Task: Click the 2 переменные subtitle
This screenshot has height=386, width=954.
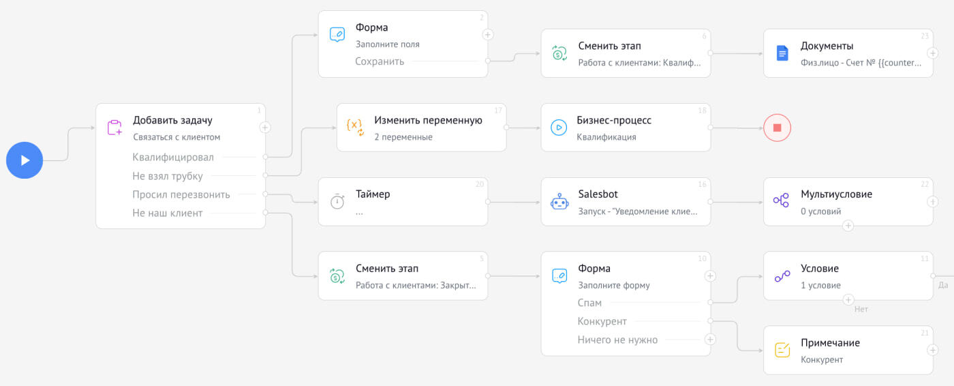Action: (x=403, y=137)
